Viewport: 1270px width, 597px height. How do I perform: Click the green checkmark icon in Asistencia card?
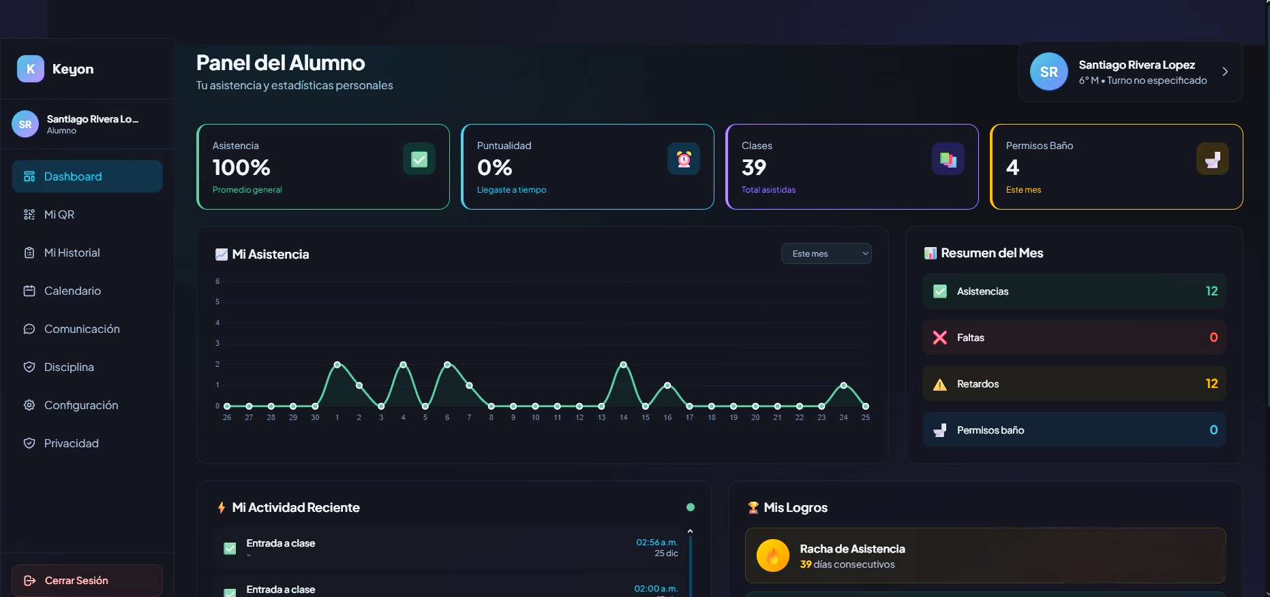419,159
